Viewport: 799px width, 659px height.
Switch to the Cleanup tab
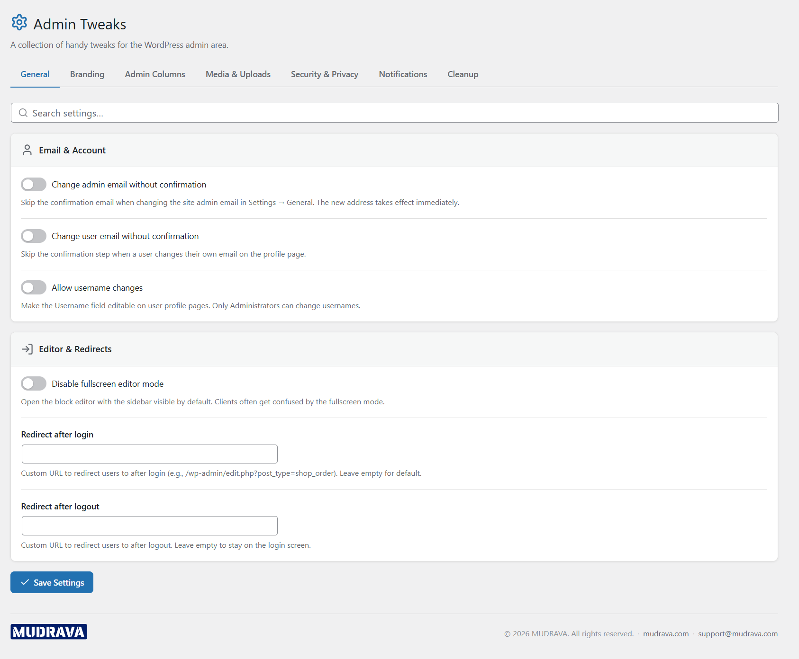[x=463, y=74]
